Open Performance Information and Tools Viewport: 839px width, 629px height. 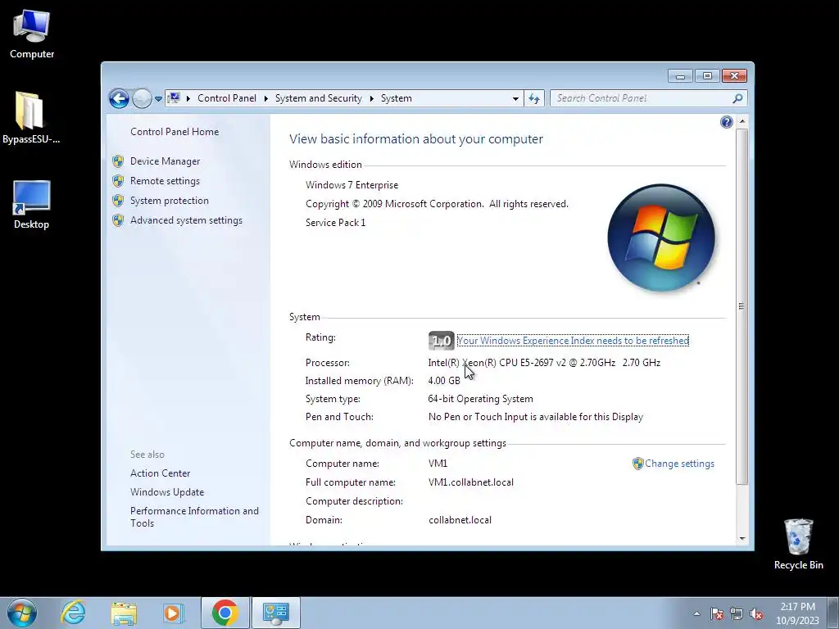[x=194, y=518]
